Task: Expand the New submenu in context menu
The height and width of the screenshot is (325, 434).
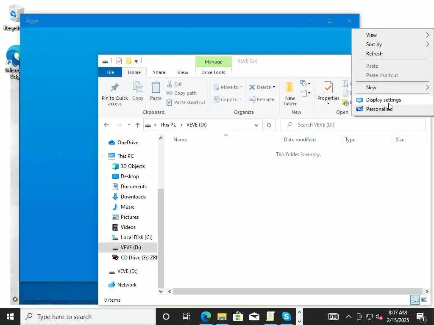Action: [x=392, y=88]
